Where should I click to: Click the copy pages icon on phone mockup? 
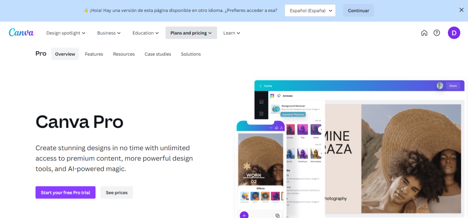(277, 215)
